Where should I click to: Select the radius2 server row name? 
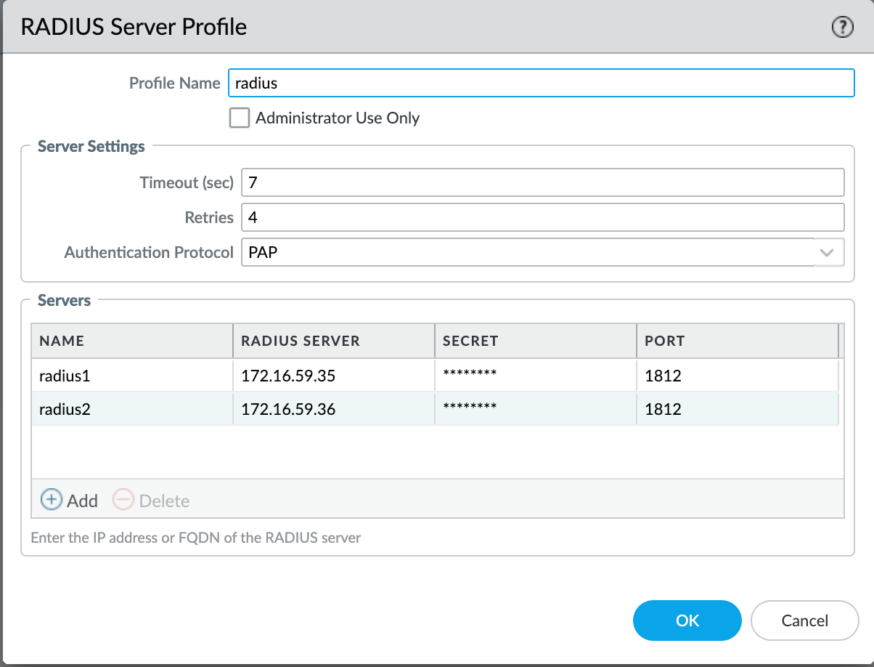(65, 409)
